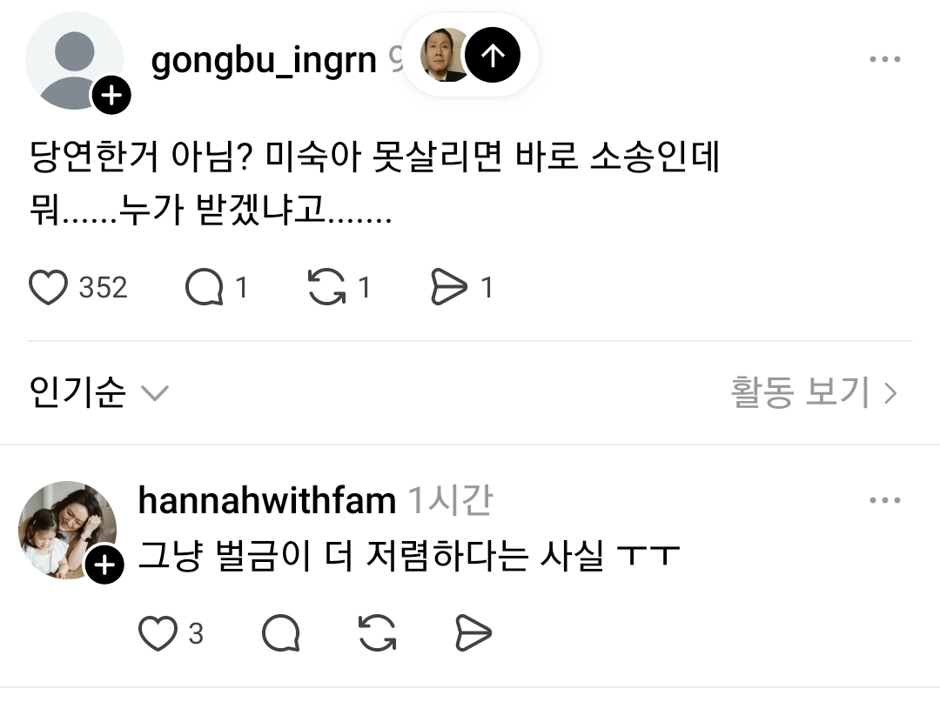Reply to hannahwithfam's comment
This screenshot has height=702, width=940.
point(280,633)
